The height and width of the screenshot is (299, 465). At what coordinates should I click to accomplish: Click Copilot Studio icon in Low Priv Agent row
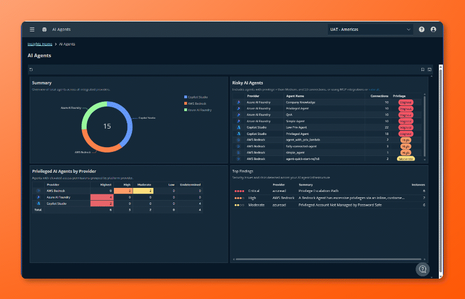click(238, 127)
